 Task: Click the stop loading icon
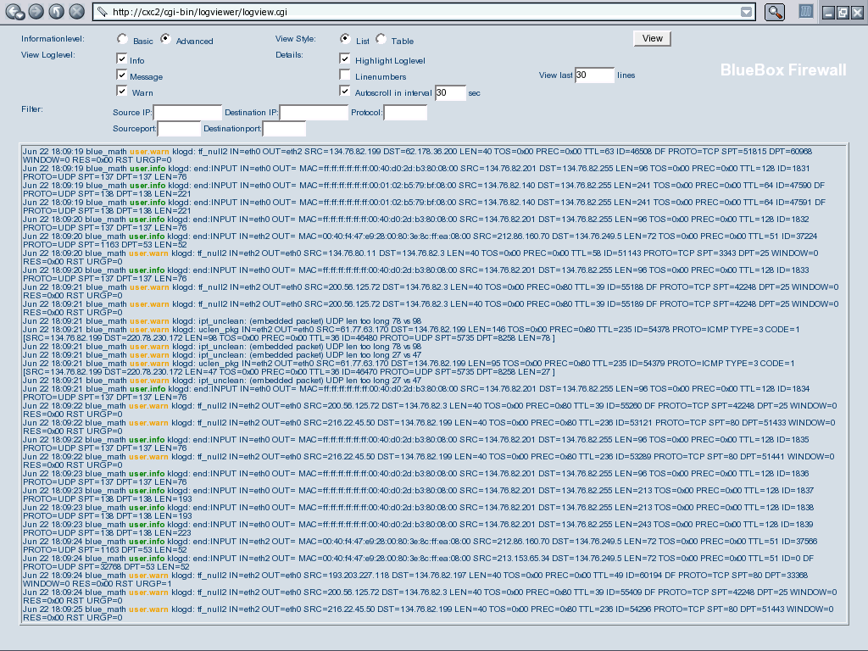click(x=76, y=12)
